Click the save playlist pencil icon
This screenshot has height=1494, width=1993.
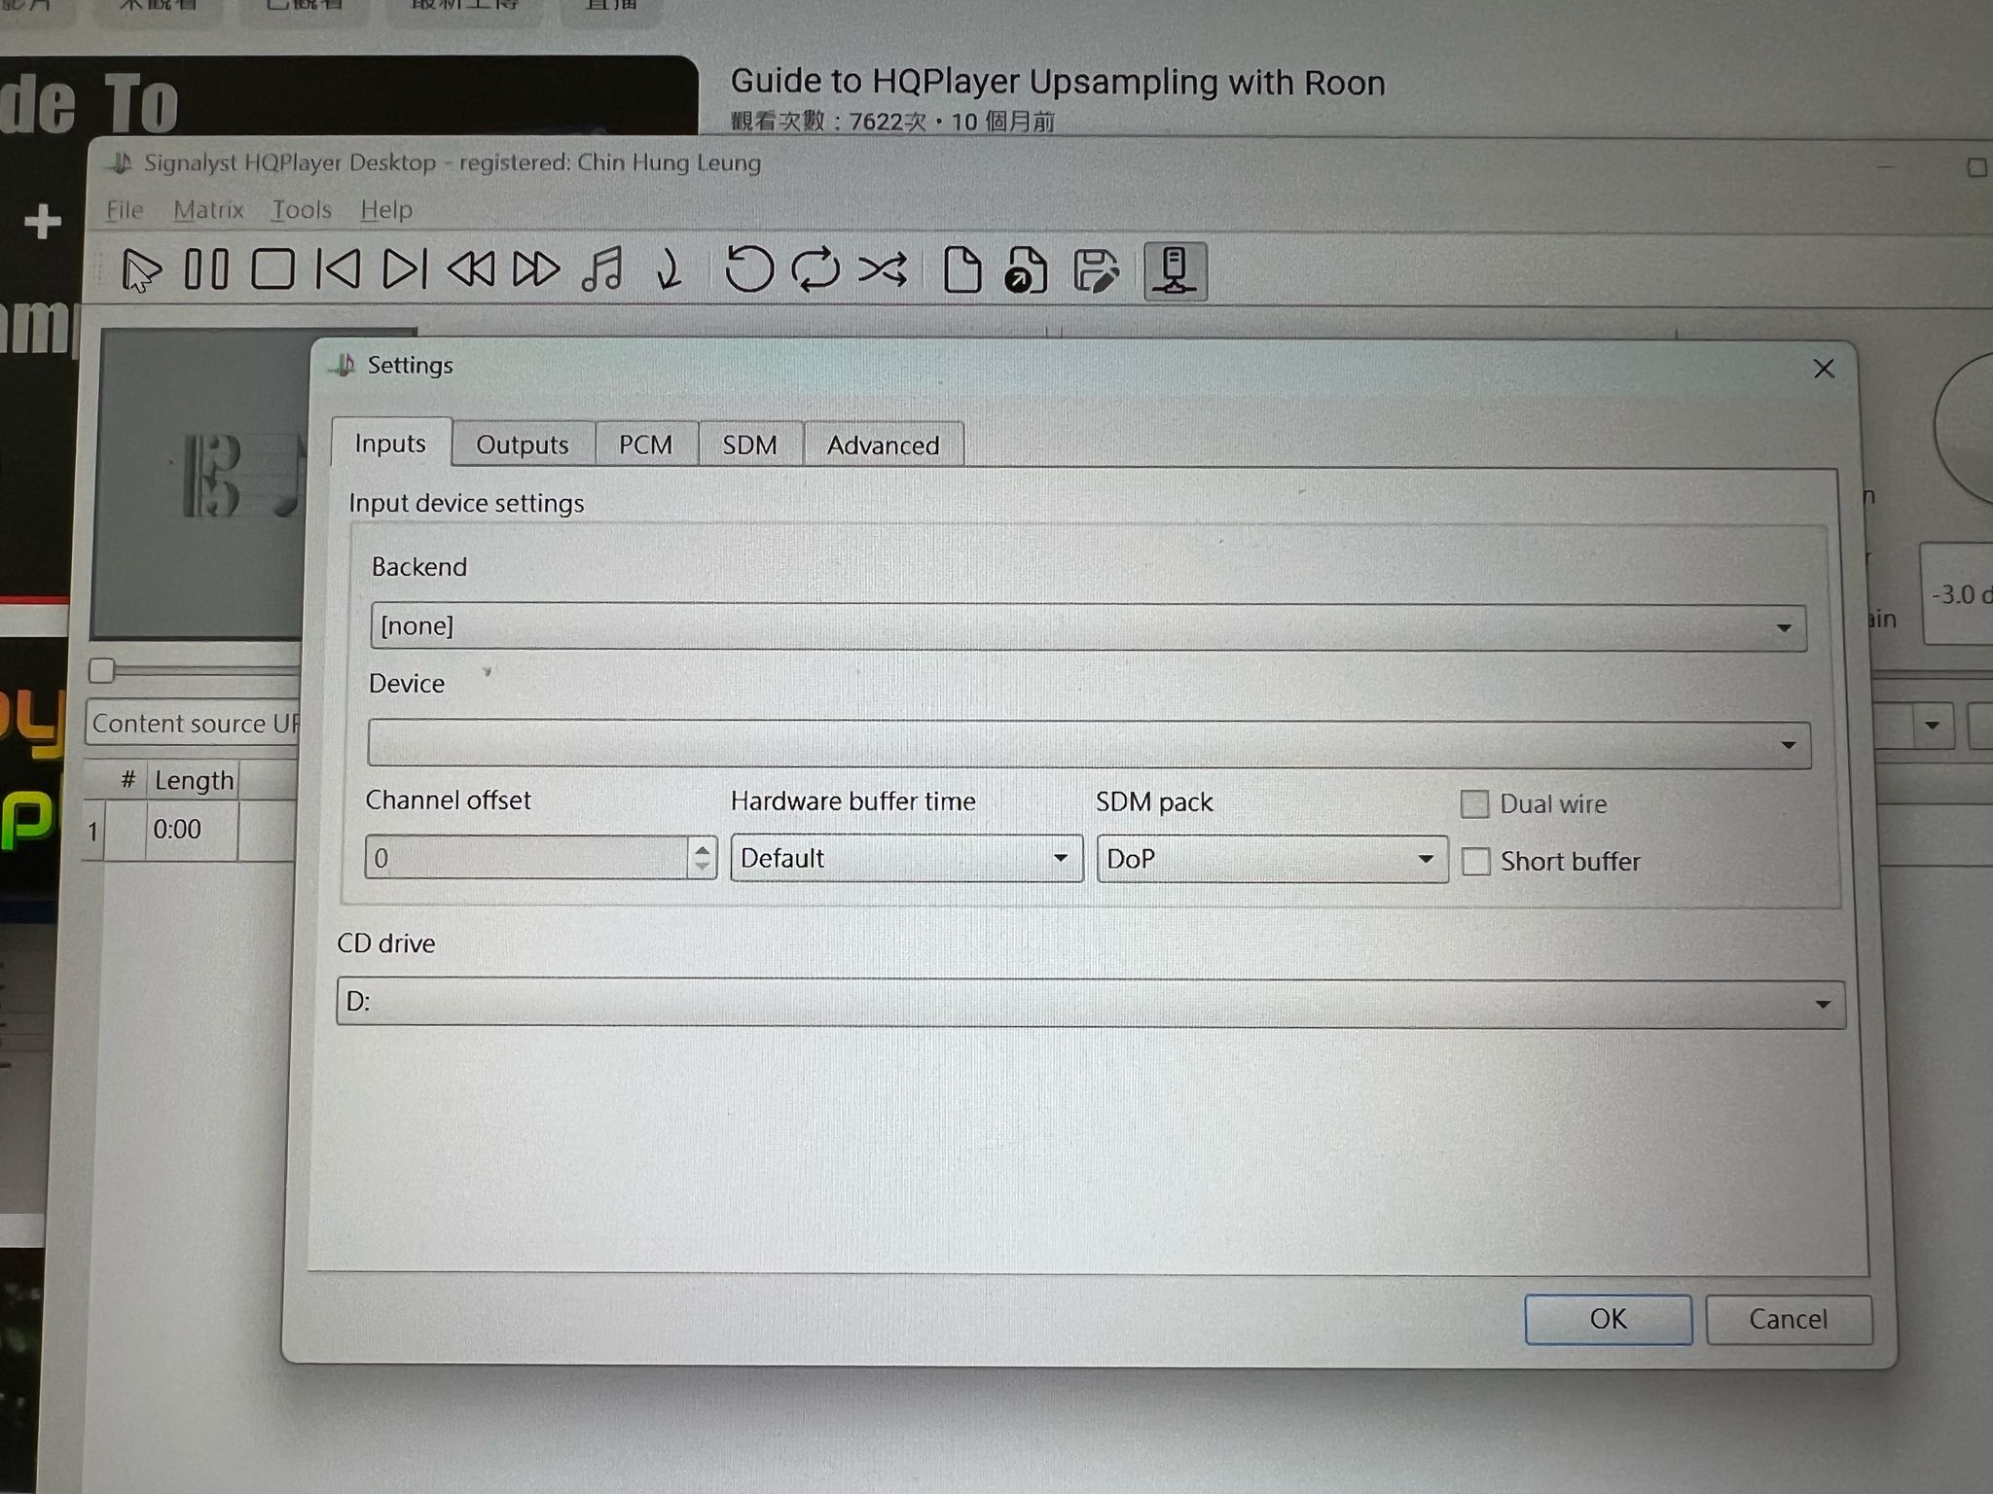[x=1096, y=270]
